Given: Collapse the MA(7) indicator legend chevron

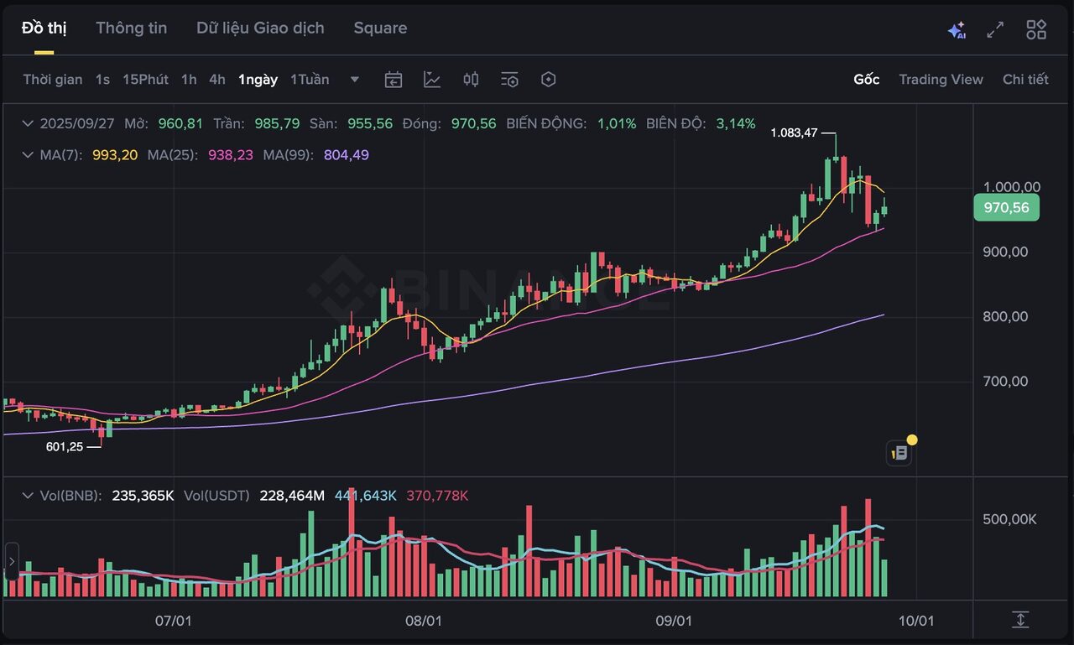Looking at the screenshot, I should click(x=29, y=155).
